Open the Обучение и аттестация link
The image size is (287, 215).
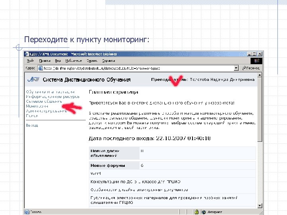coord(50,92)
